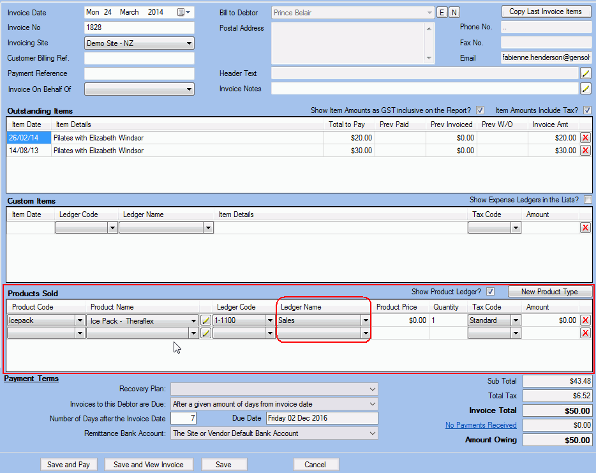Click the Fax No field
Screen dimensions: 596x473
click(x=546, y=43)
